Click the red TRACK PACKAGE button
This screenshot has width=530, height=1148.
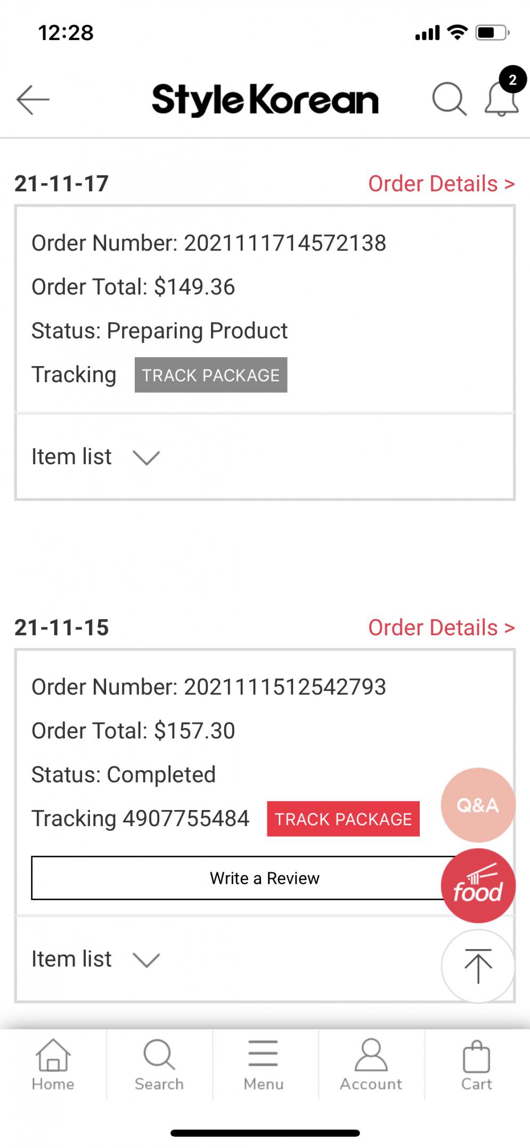point(343,819)
